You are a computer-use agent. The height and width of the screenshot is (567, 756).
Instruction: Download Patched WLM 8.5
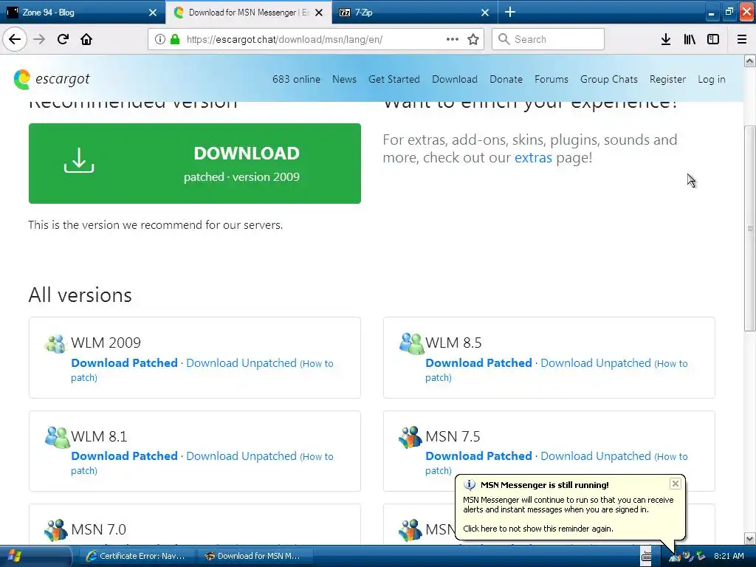(x=478, y=363)
